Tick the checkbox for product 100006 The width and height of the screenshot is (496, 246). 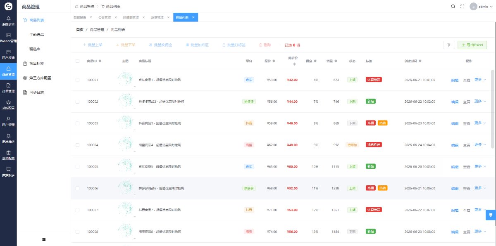pos(77,188)
